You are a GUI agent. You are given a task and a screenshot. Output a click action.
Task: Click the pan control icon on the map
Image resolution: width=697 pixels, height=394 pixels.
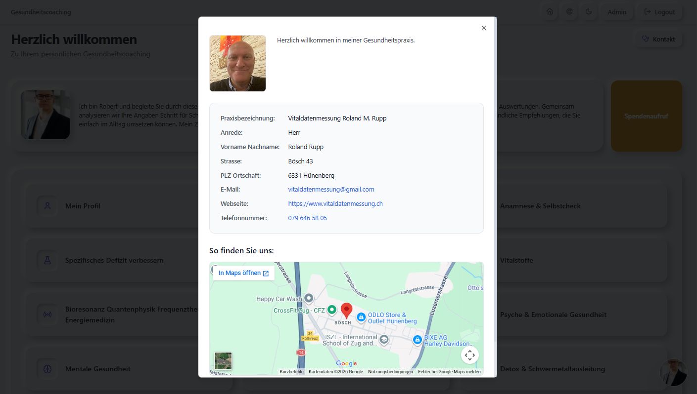(469, 355)
